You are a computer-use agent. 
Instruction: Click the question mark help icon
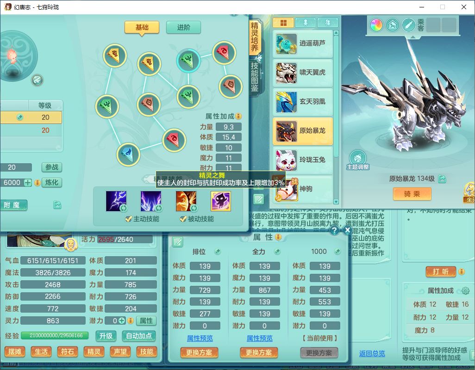(334, 230)
